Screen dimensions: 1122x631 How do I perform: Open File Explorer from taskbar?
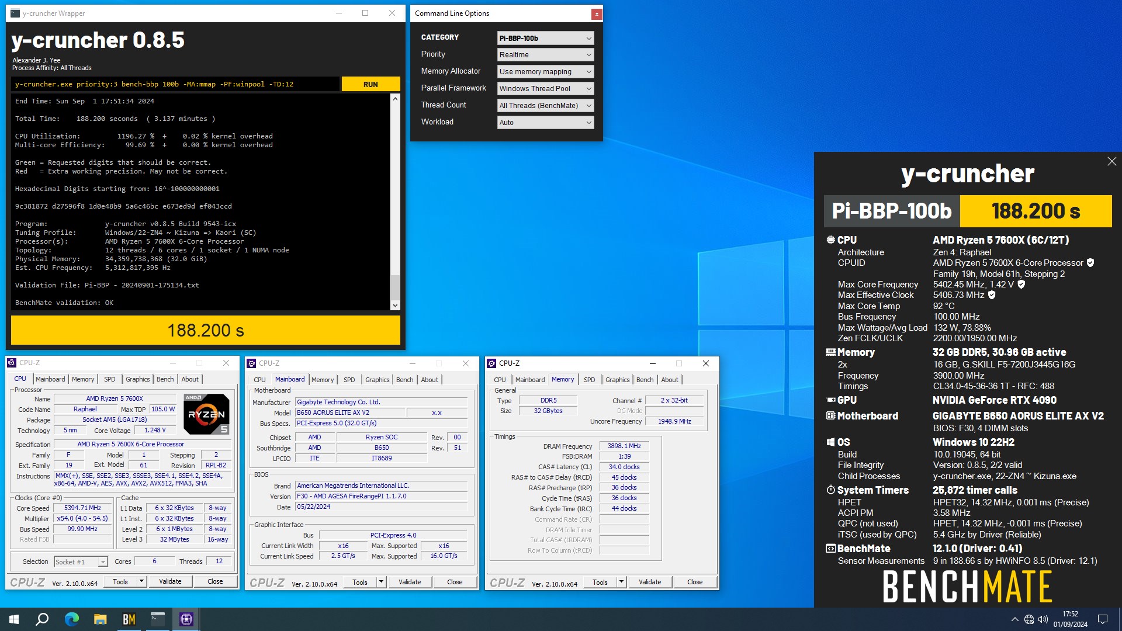coord(100,619)
